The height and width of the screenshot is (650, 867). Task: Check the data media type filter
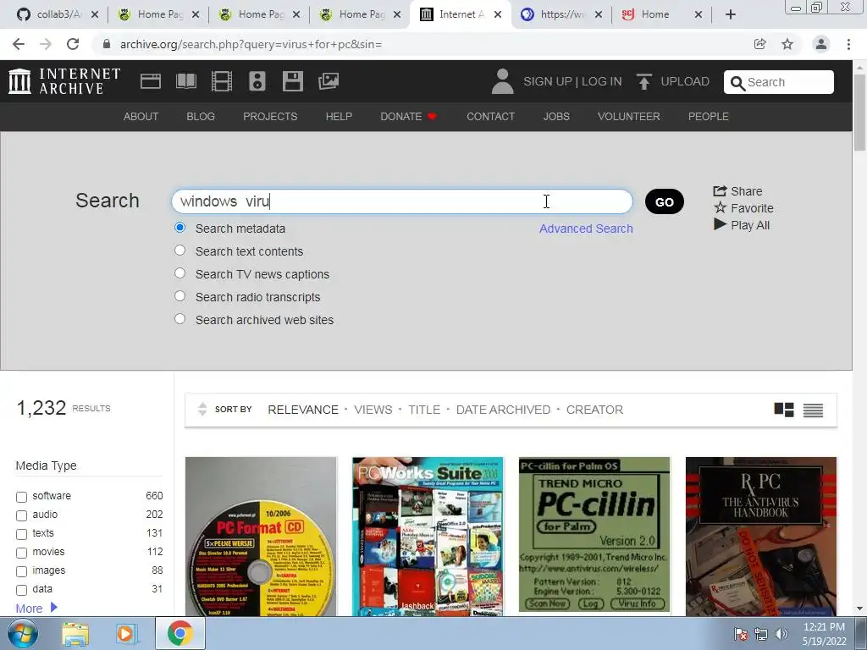click(x=21, y=590)
